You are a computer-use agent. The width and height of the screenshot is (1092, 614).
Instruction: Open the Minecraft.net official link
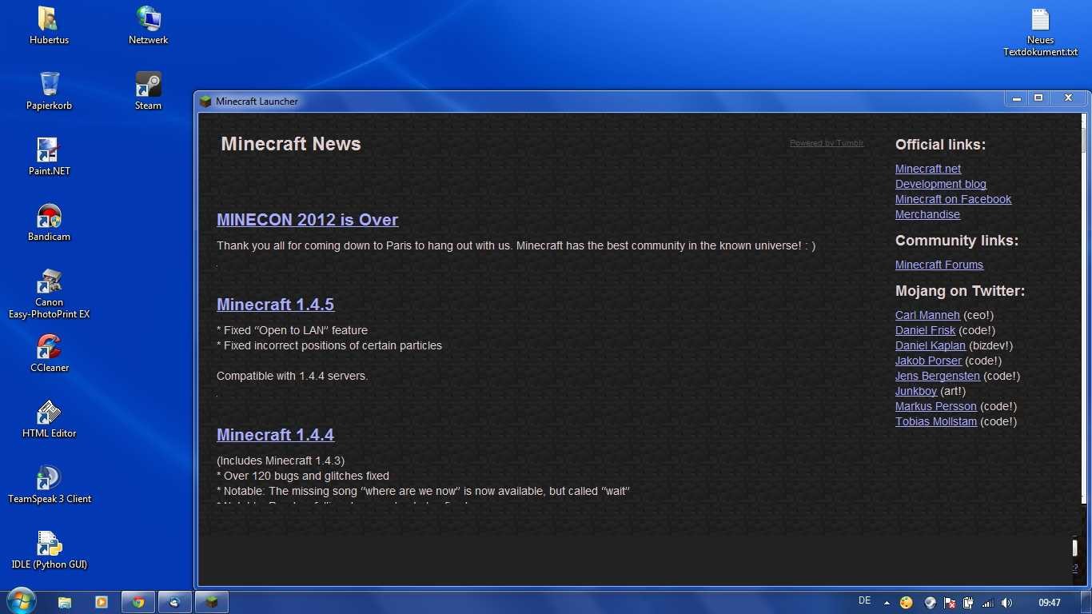point(928,169)
